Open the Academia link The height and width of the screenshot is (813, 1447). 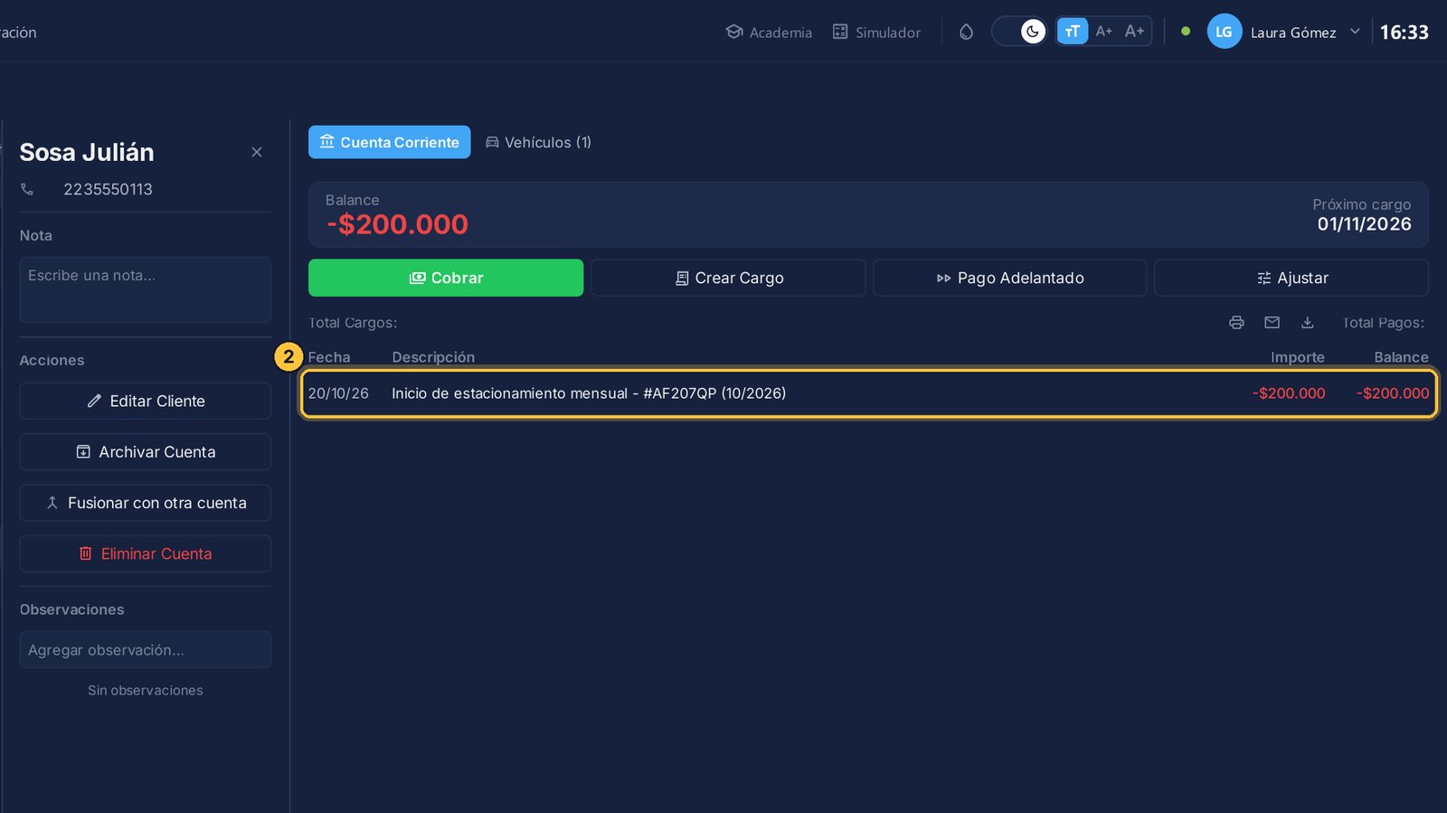(x=769, y=33)
